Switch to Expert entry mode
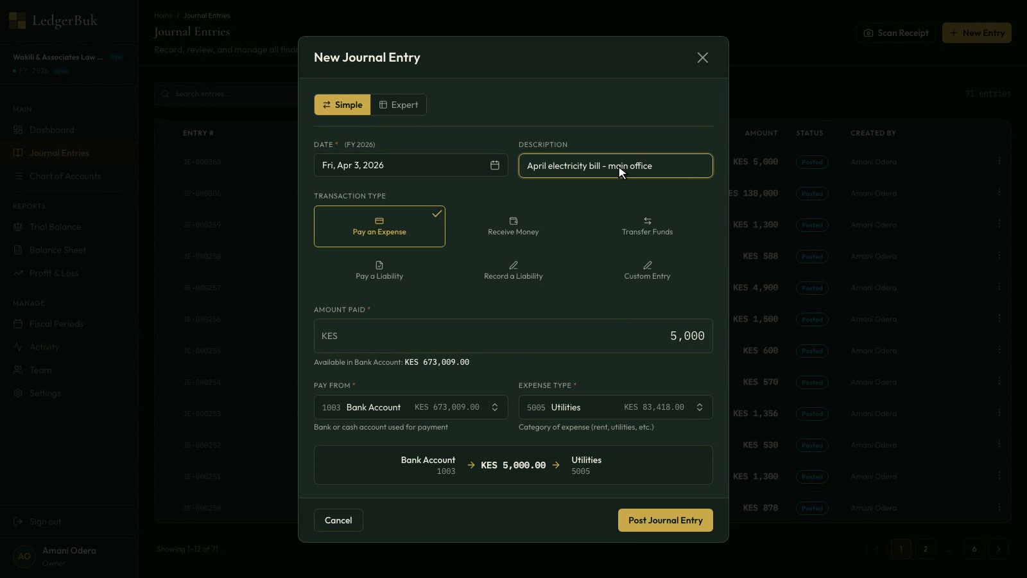1027x578 pixels. [399, 105]
